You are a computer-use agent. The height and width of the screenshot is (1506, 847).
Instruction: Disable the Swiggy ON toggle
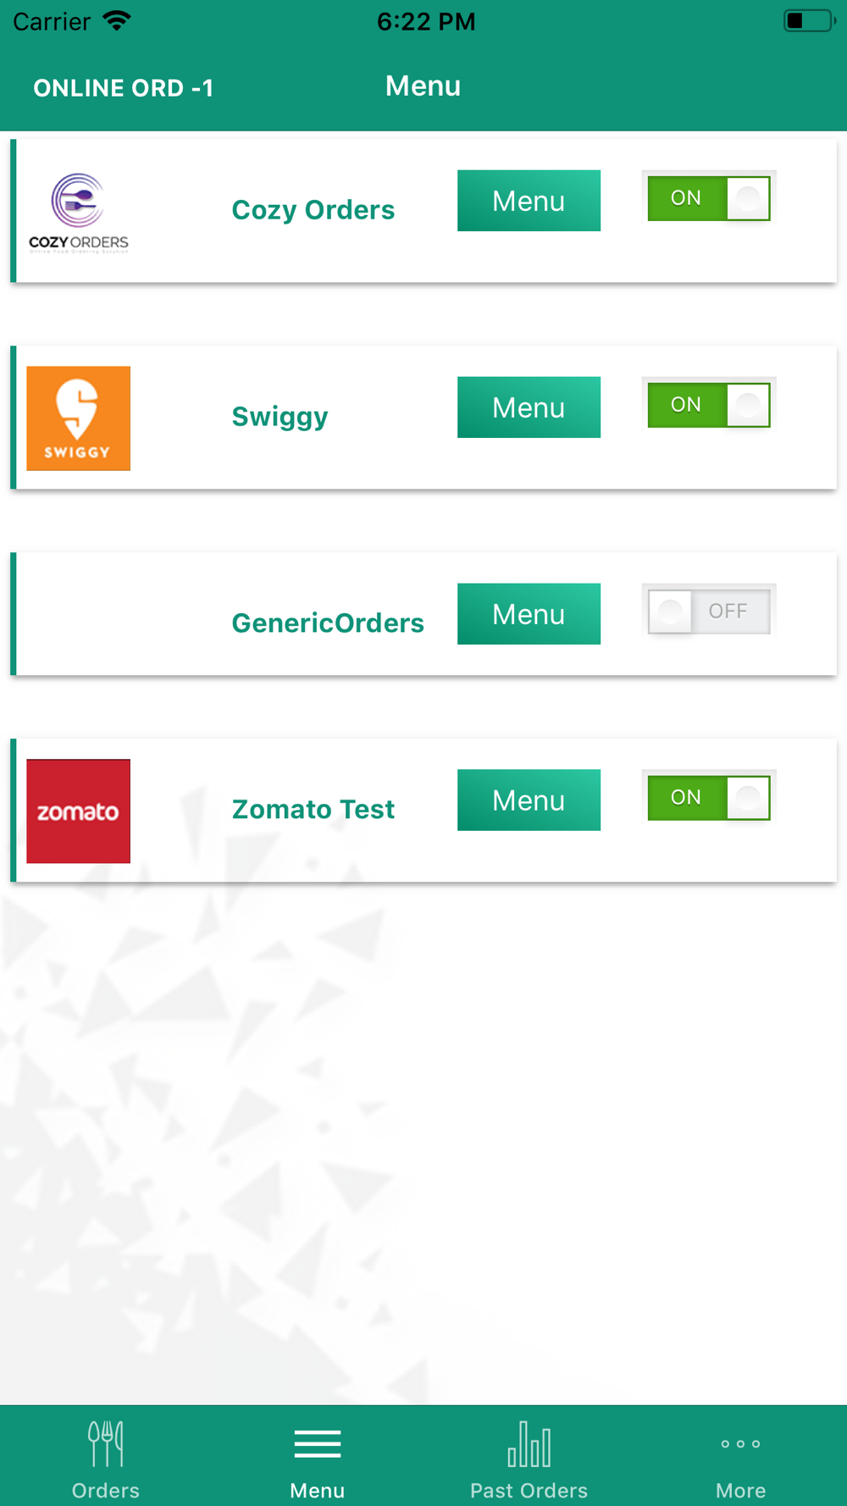(709, 405)
